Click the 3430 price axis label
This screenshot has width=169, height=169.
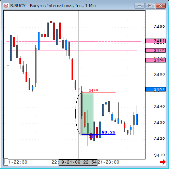coord(159,123)
